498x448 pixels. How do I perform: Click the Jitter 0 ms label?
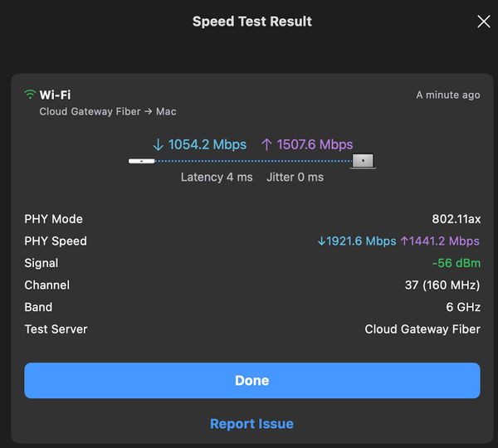click(x=295, y=178)
